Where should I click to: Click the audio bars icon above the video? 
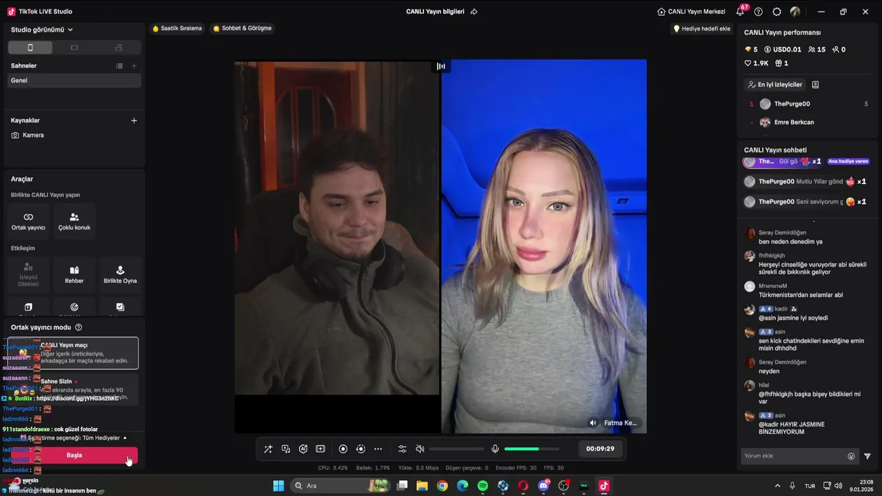(x=441, y=67)
